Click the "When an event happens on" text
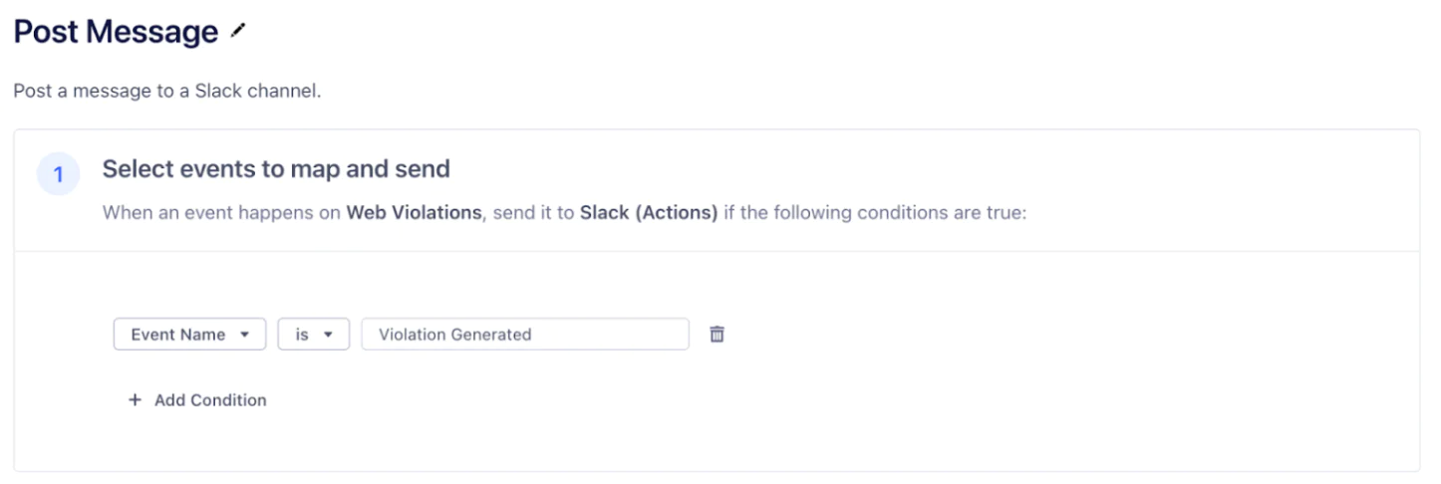 [x=221, y=213]
